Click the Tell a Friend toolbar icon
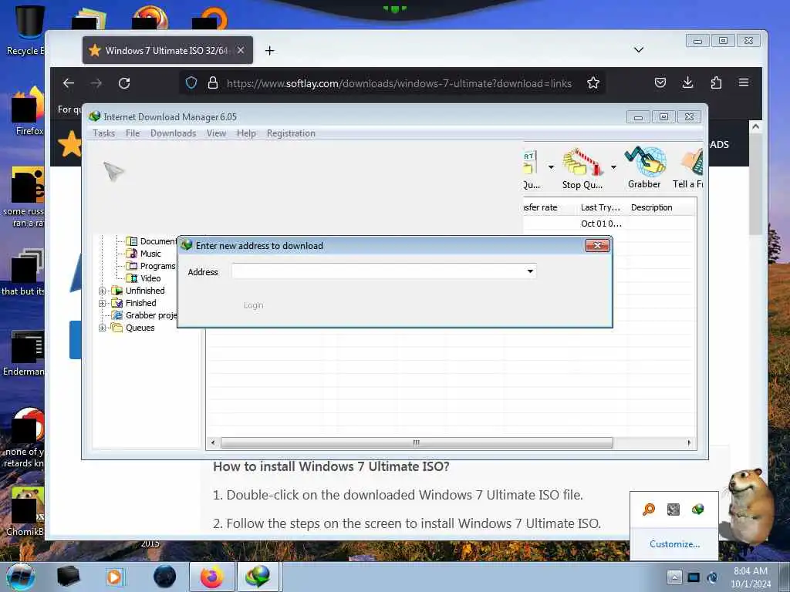 [x=688, y=168]
